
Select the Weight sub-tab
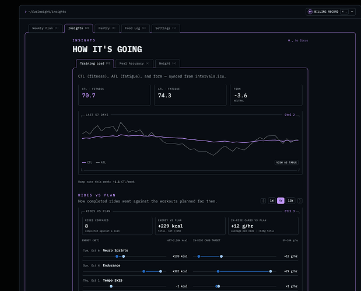click(x=167, y=64)
